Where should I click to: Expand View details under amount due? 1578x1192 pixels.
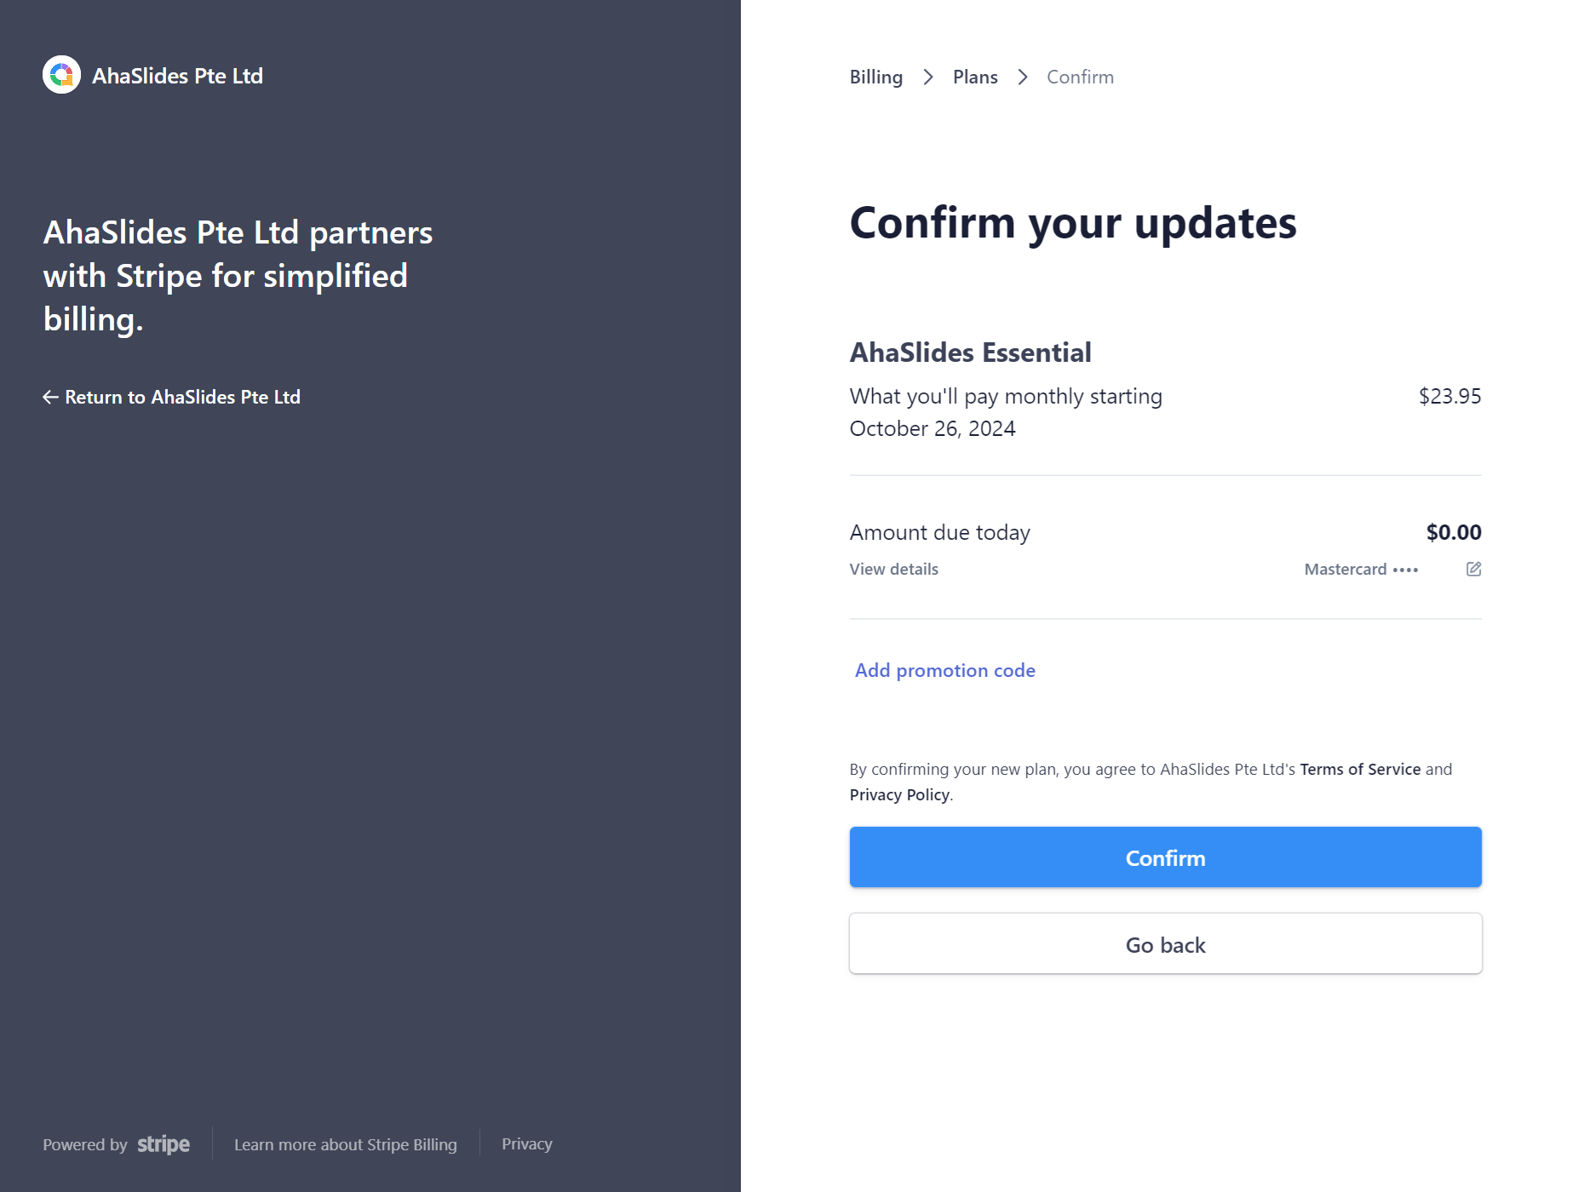(x=893, y=569)
